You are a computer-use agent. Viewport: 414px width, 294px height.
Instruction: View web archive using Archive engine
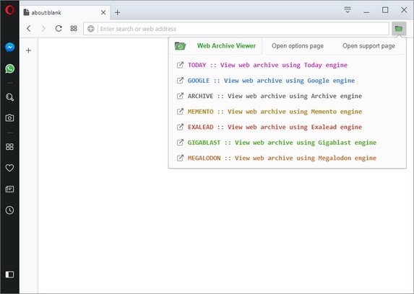tap(275, 96)
